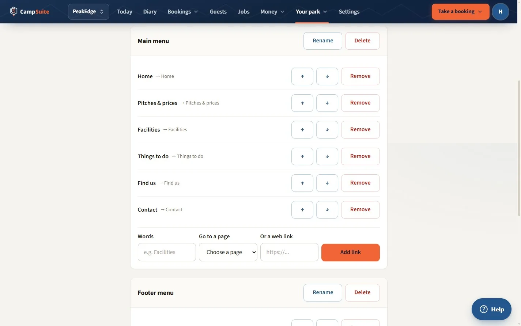Click the Footer menu heading
Viewport: 521px width, 326px height.
click(156, 293)
